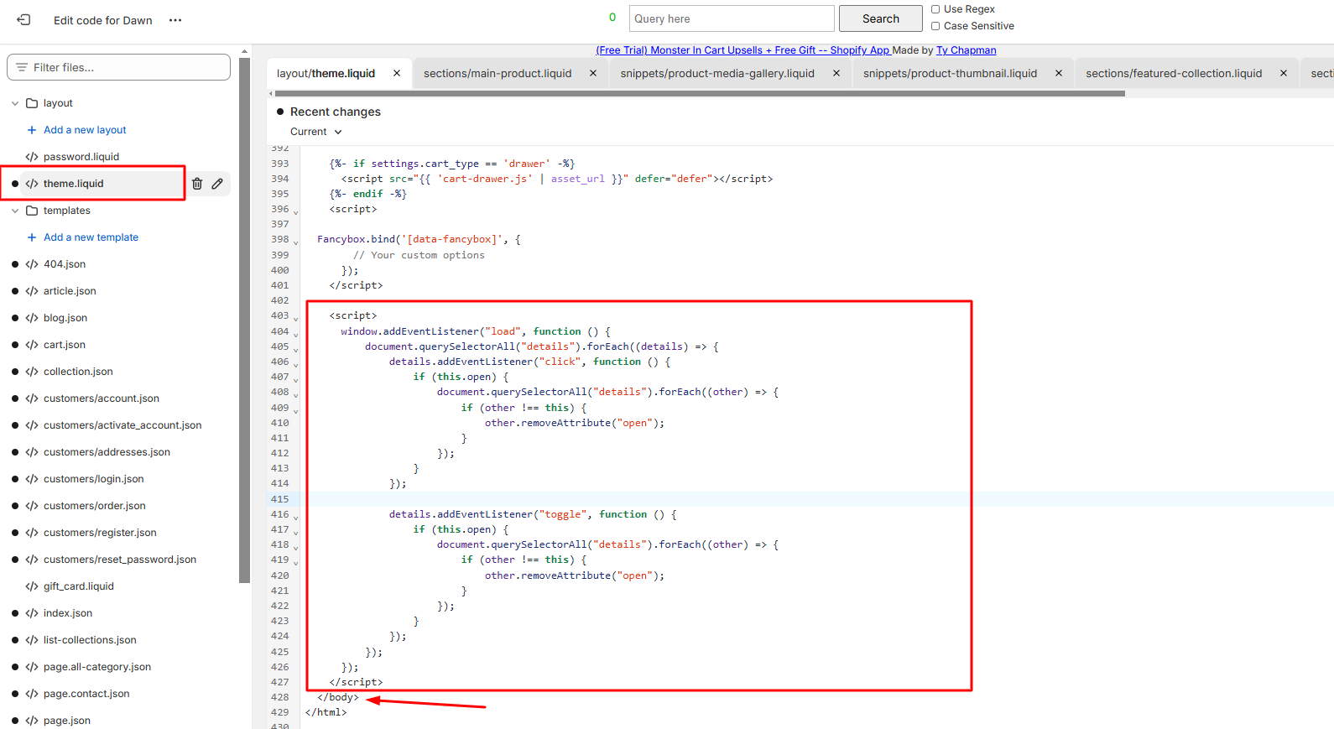Open customers/addresses.json file

(107, 452)
